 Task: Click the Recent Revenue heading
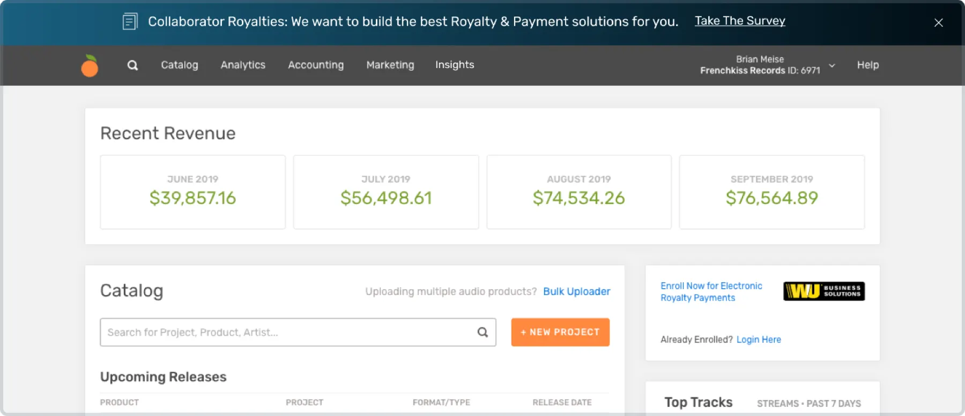point(168,133)
